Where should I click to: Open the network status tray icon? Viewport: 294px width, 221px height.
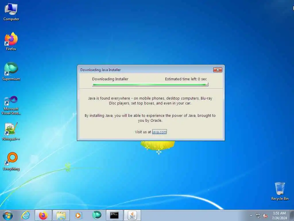(x=258, y=216)
